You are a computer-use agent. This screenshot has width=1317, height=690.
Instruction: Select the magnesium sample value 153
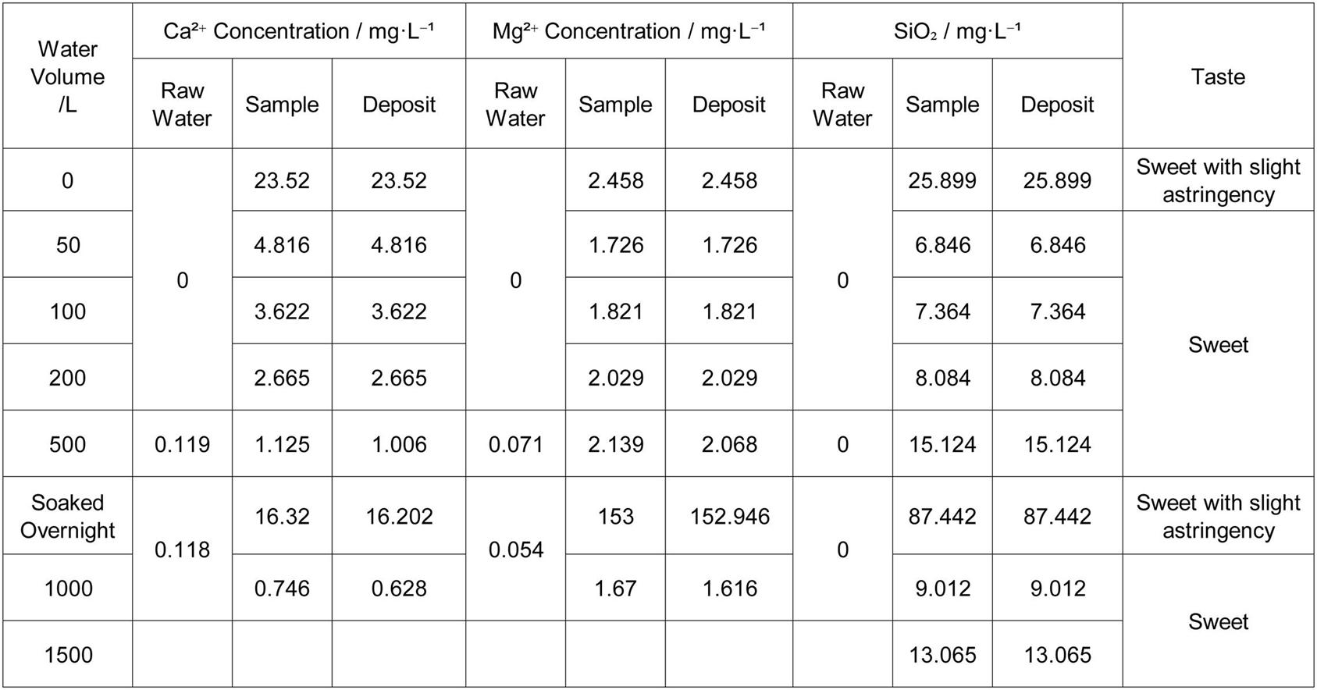(x=615, y=516)
